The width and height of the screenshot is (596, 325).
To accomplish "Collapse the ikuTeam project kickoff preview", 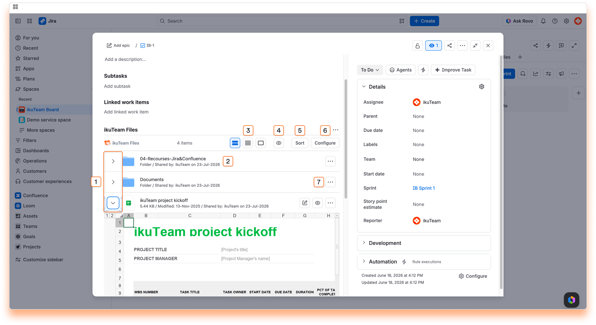I will (x=113, y=203).
